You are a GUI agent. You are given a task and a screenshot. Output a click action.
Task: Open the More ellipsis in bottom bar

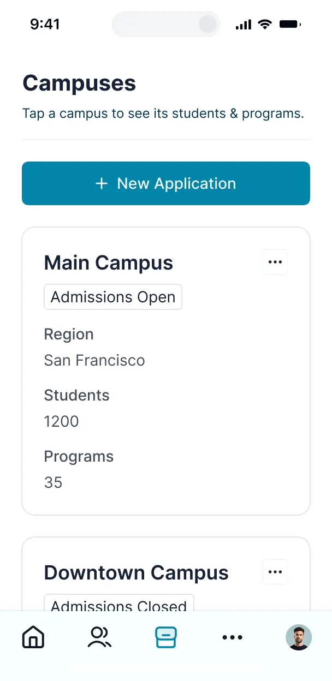tap(233, 637)
